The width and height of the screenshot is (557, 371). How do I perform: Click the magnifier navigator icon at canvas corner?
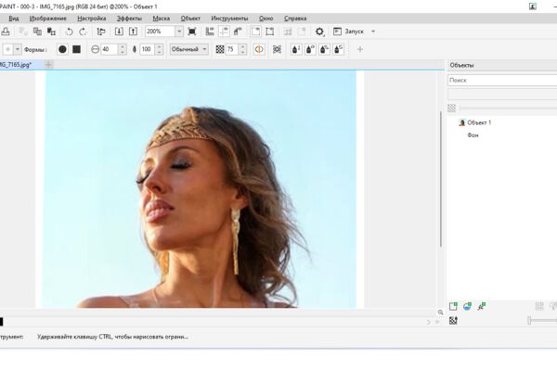[440, 313]
